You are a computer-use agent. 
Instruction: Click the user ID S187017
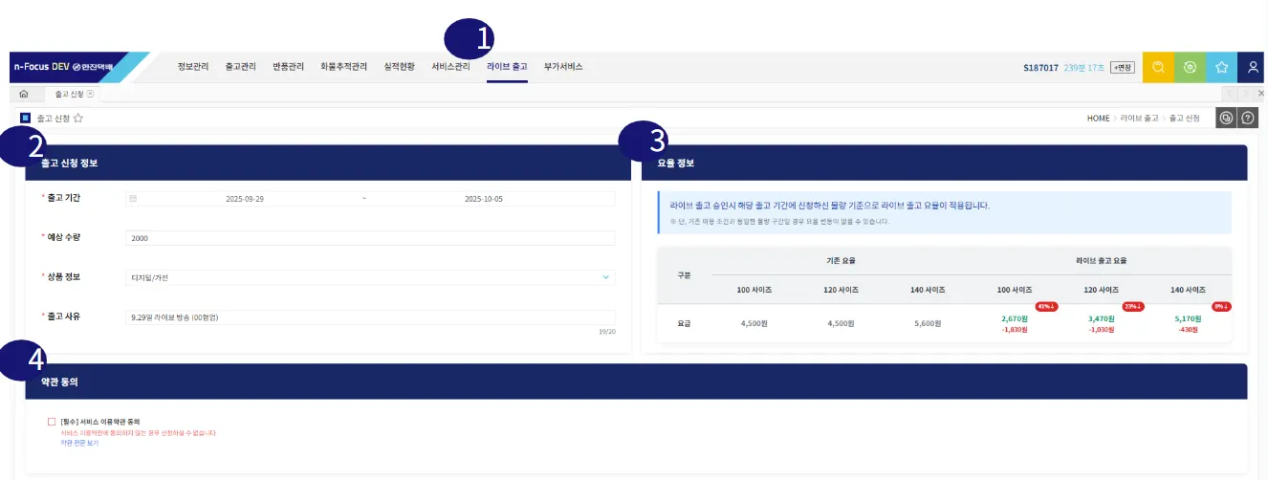(x=1040, y=68)
